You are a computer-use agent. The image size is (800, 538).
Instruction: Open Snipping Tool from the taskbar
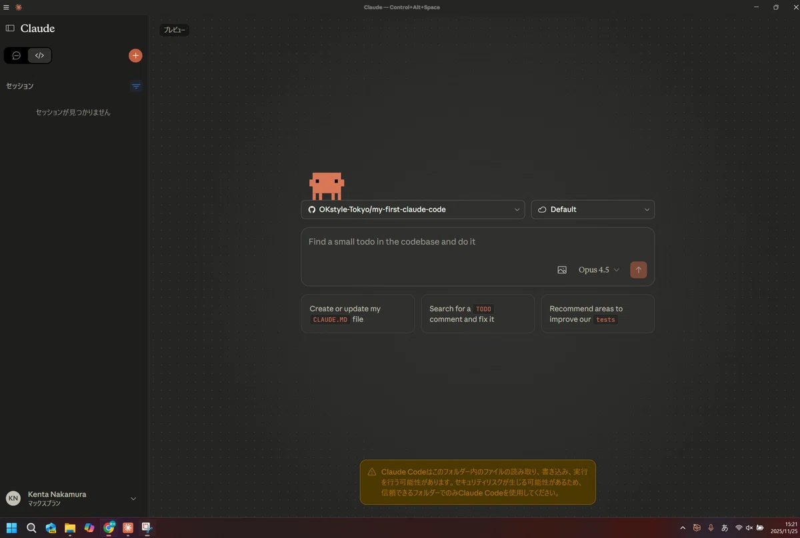[x=147, y=528]
